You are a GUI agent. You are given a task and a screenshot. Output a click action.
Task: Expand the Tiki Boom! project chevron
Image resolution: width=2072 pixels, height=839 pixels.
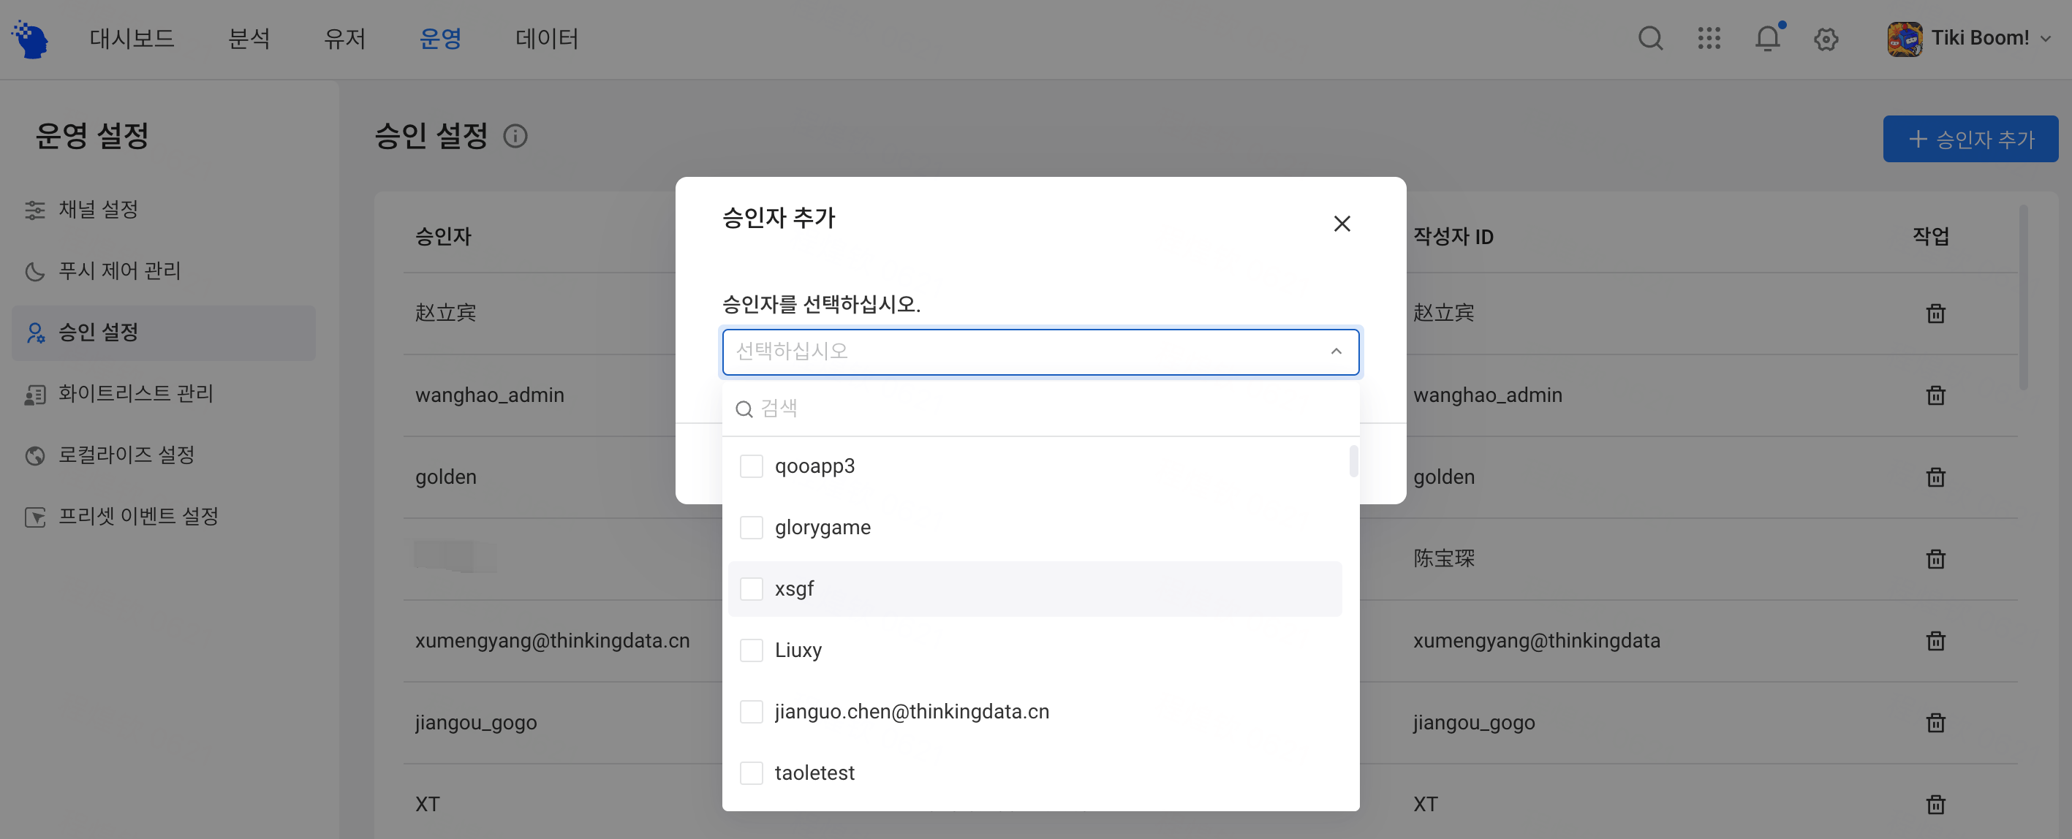(2046, 39)
